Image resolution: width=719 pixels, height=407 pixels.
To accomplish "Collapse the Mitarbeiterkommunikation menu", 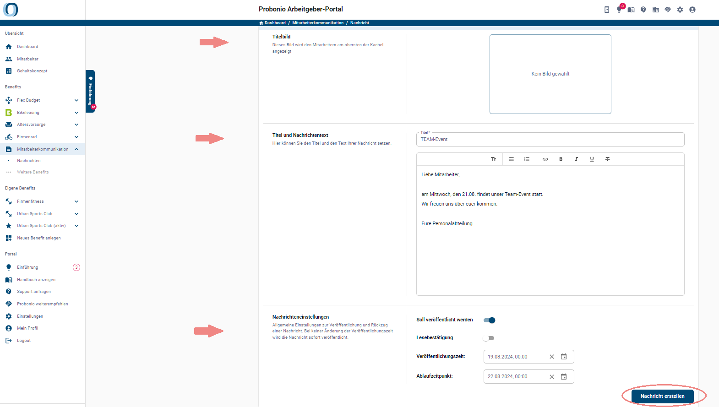I will click(76, 149).
